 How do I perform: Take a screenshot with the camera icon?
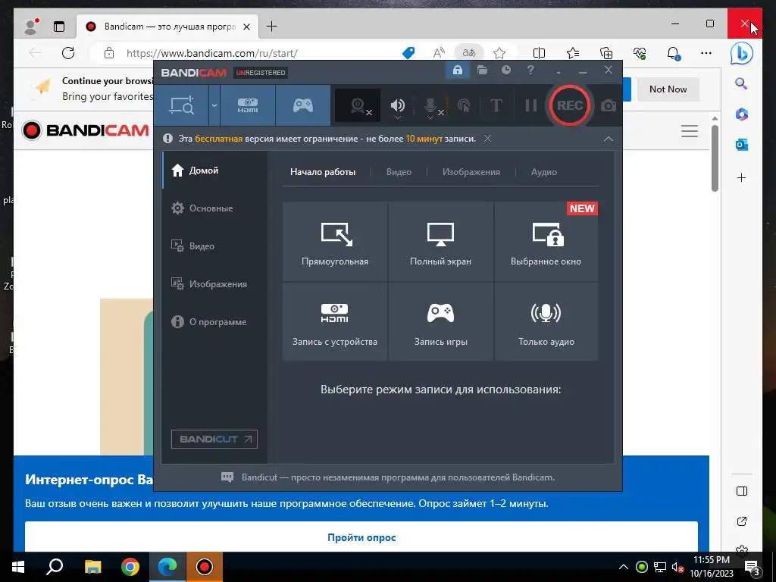coord(609,105)
